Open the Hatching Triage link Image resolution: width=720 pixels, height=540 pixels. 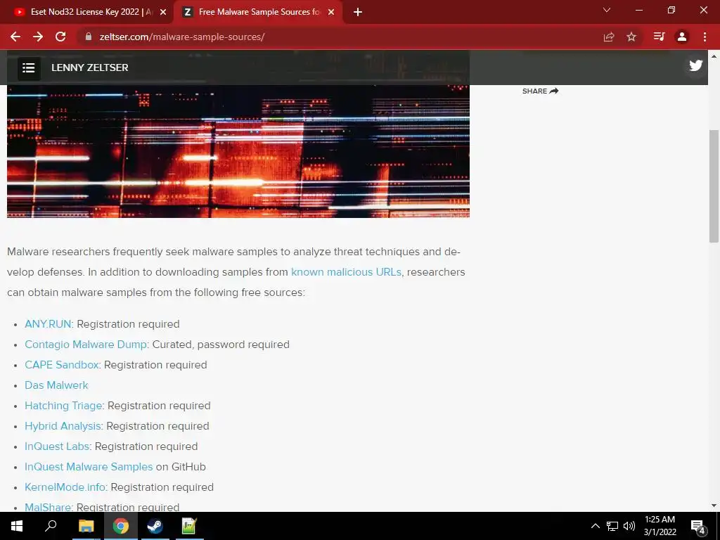pyautogui.click(x=63, y=406)
